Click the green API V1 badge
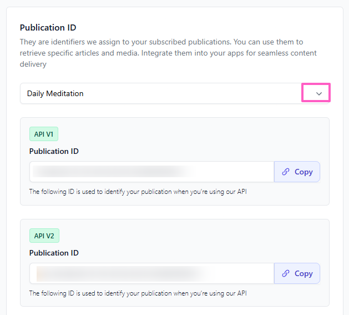The height and width of the screenshot is (315, 349). coord(44,134)
